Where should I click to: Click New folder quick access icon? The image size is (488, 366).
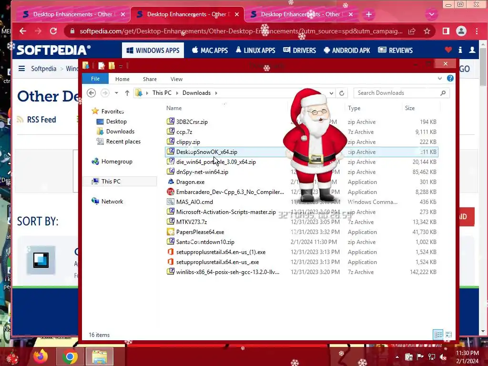coord(112,66)
